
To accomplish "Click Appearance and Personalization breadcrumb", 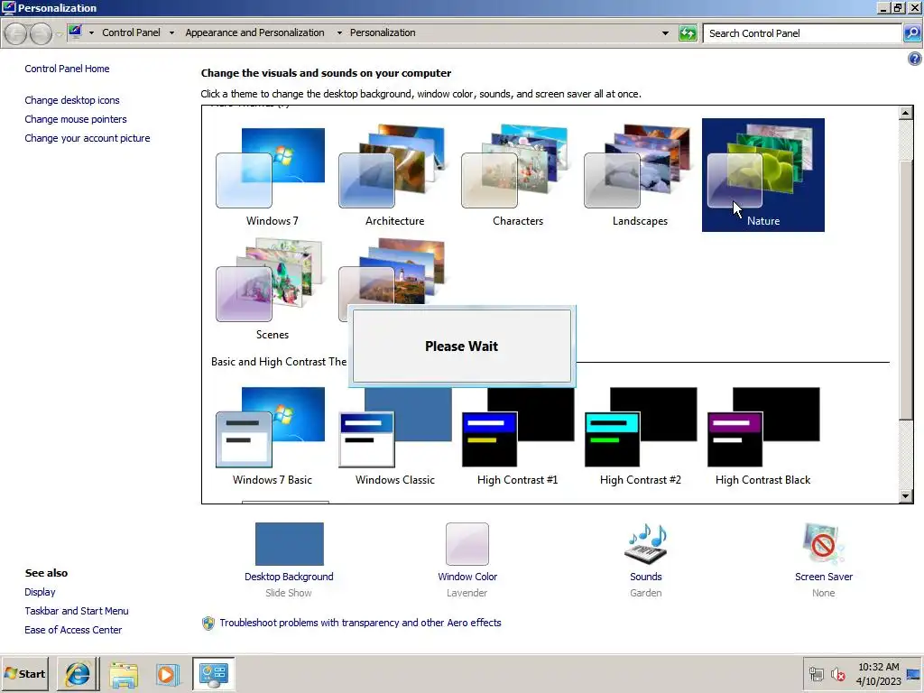I will tap(254, 33).
